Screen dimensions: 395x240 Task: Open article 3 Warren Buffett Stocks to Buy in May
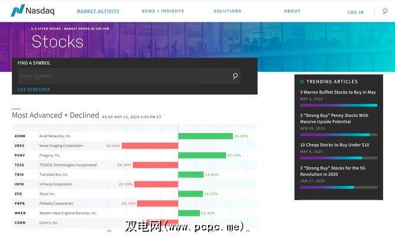pyautogui.click(x=338, y=92)
